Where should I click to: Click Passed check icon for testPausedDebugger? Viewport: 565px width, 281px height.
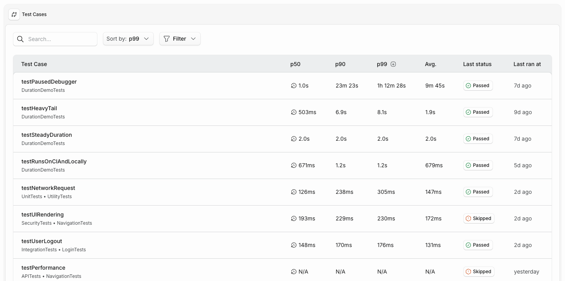coord(468,86)
